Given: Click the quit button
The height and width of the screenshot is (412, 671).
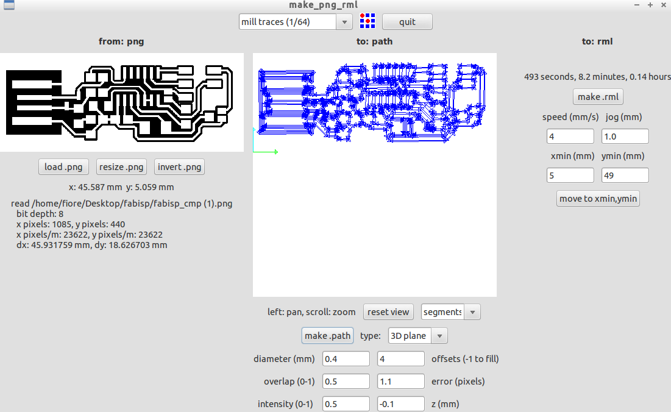Looking at the screenshot, I should pyautogui.click(x=407, y=22).
